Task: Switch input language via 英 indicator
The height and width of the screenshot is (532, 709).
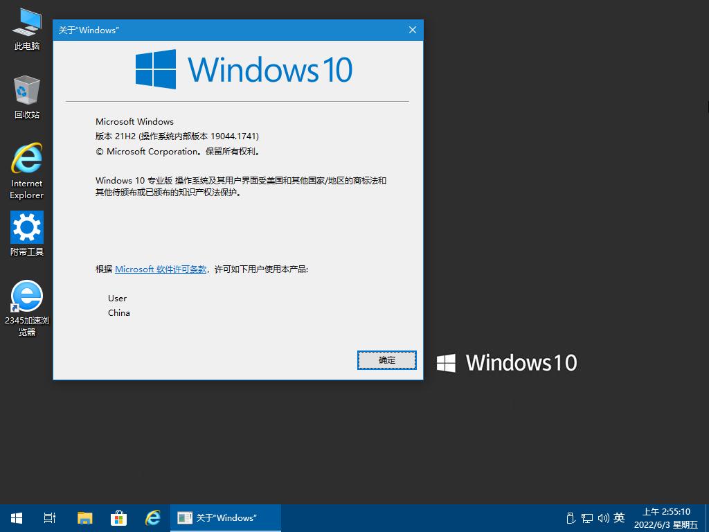Action: tap(620, 517)
